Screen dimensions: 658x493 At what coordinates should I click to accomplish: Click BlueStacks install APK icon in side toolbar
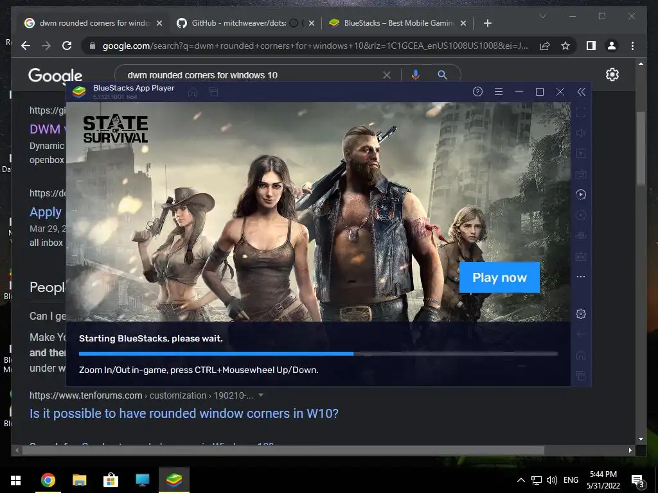(581, 256)
